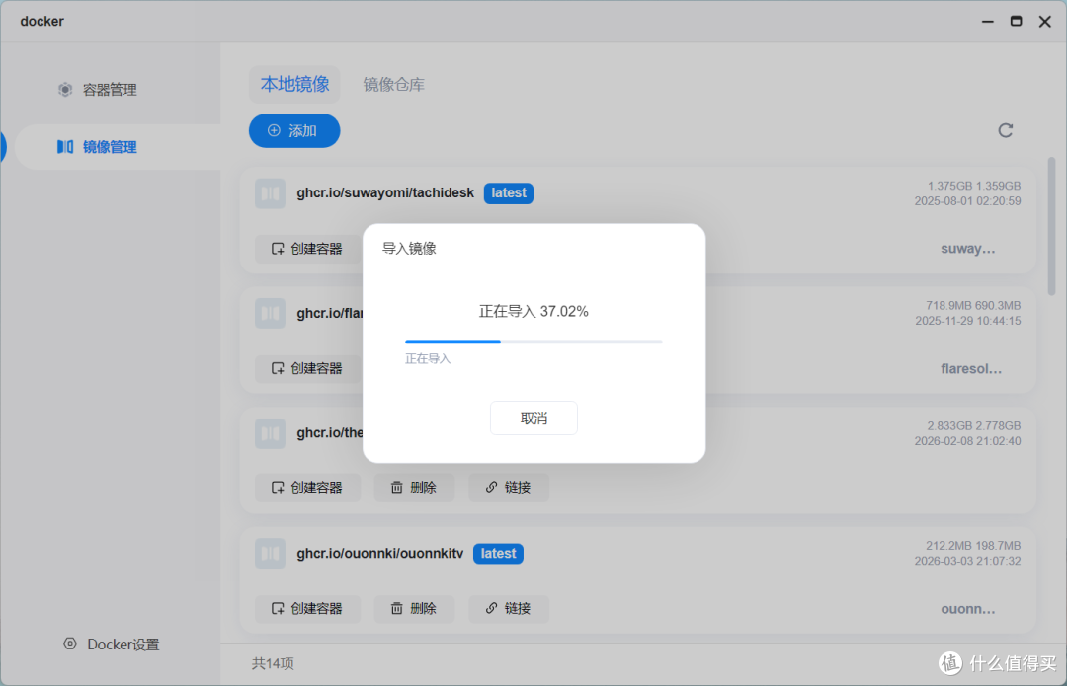Delete the ghcr.io/the image
This screenshot has width=1067, height=686.
click(x=414, y=488)
